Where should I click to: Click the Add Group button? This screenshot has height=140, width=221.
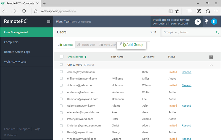[x=131, y=45]
